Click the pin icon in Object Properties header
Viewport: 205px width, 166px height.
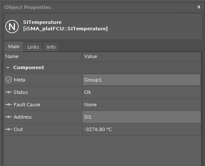point(199,7)
